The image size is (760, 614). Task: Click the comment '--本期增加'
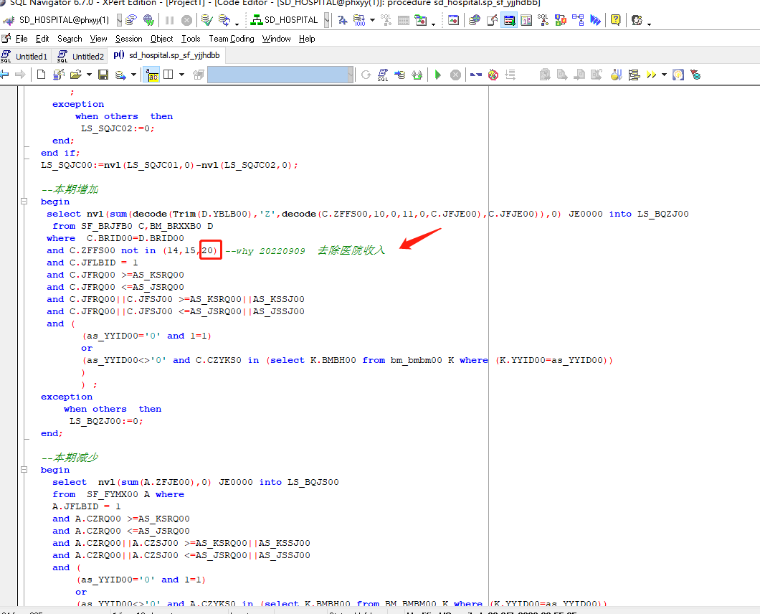(70, 189)
